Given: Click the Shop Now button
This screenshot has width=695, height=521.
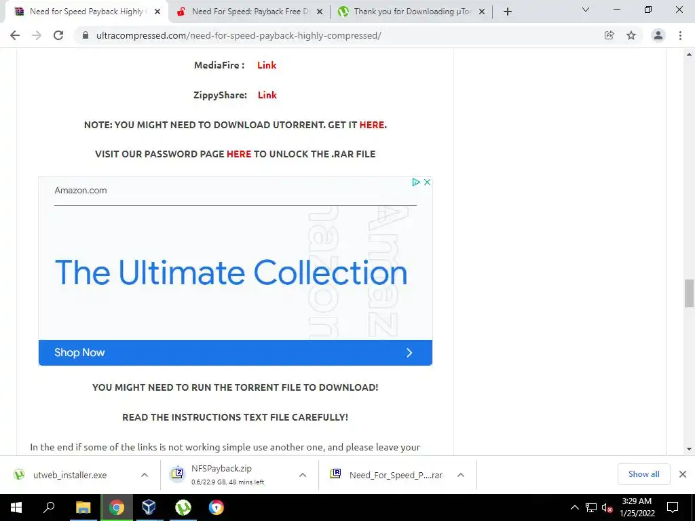Looking at the screenshot, I should click(236, 353).
